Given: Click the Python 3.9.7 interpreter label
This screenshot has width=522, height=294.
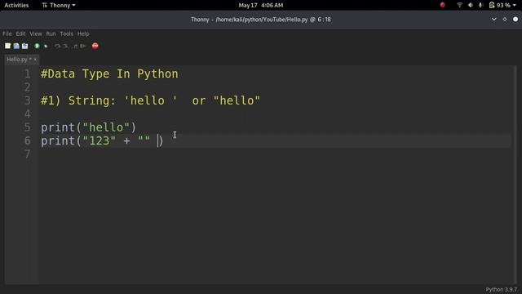Looking at the screenshot, I should 502,289.
